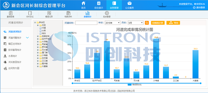
Task: Click the logout power icon
Action: tap(194, 8)
